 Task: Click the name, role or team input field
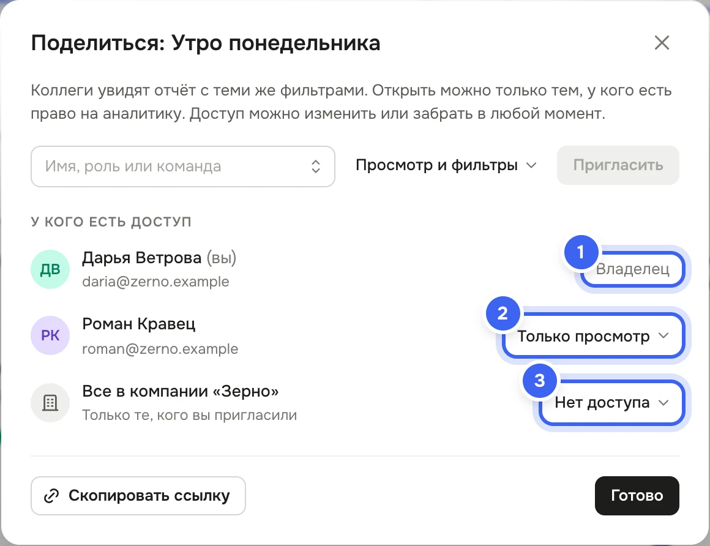point(182,166)
